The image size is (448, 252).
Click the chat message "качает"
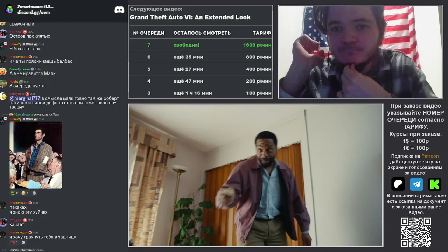tap(17, 224)
